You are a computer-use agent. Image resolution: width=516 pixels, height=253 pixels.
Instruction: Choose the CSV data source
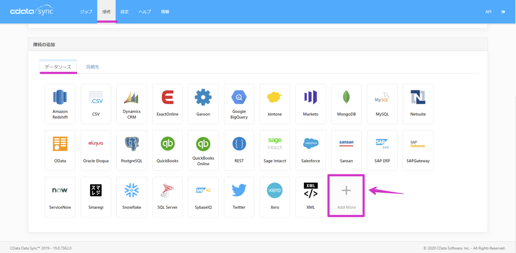point(96,104)
